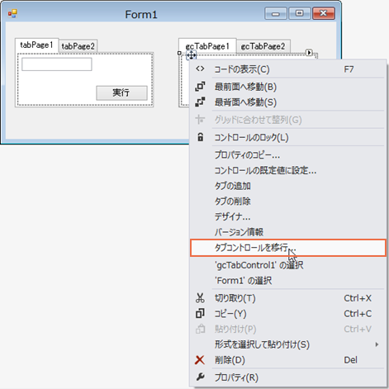Click the copy icon beside コピー(Y)
This screenshot has width=389, height=389.
[x=200, y=313]
